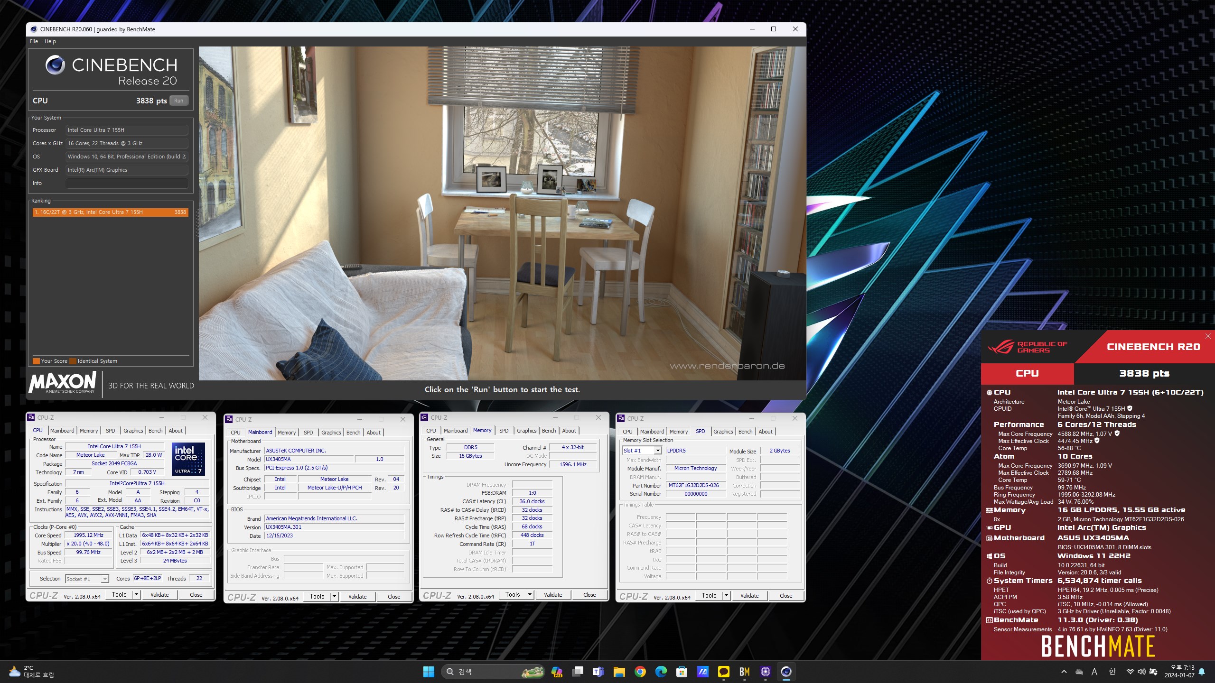Click the Cinebench logo icon in the left panel
Viewport: 1215px width, 683px height.
55,65
